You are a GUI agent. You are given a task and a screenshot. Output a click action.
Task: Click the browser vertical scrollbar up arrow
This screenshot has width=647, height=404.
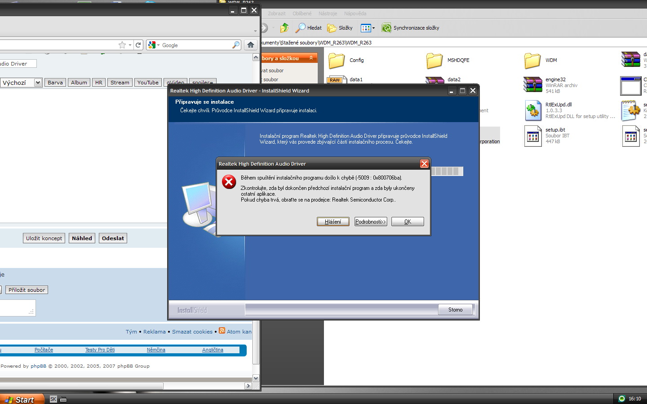[x=256, y=58]
